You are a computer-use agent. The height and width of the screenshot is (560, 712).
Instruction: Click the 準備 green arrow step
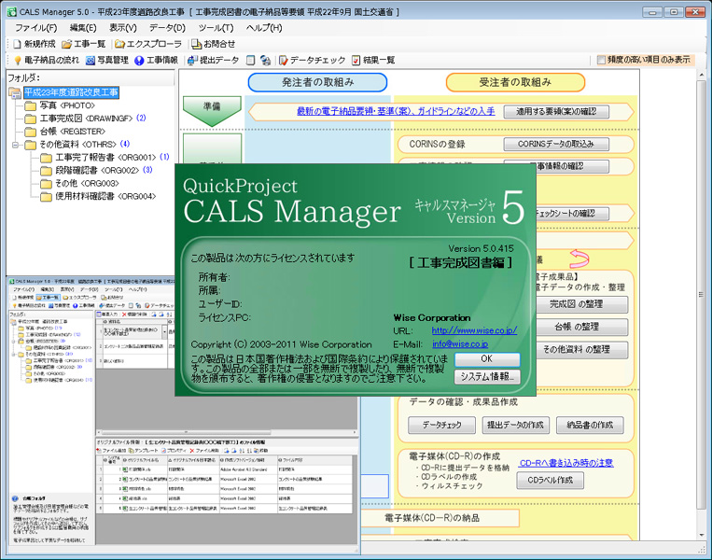click(x=212, y=109)
